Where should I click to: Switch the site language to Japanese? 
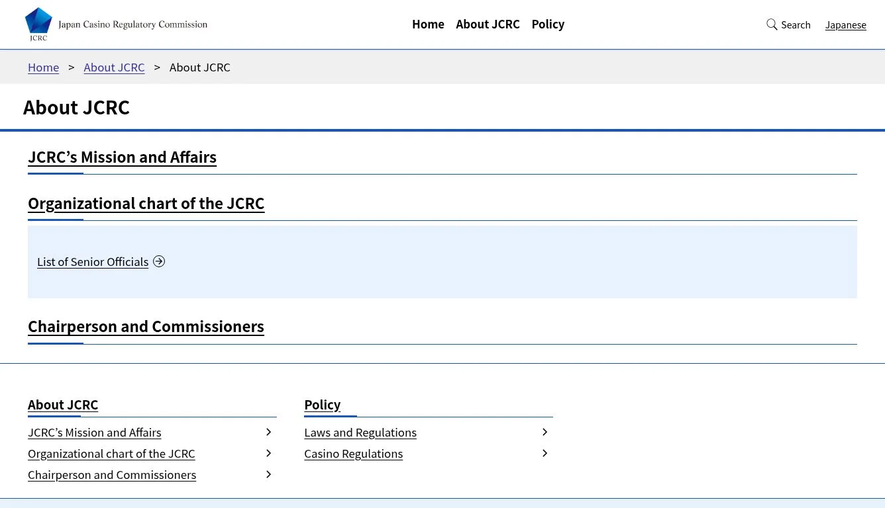pos(846,24)
